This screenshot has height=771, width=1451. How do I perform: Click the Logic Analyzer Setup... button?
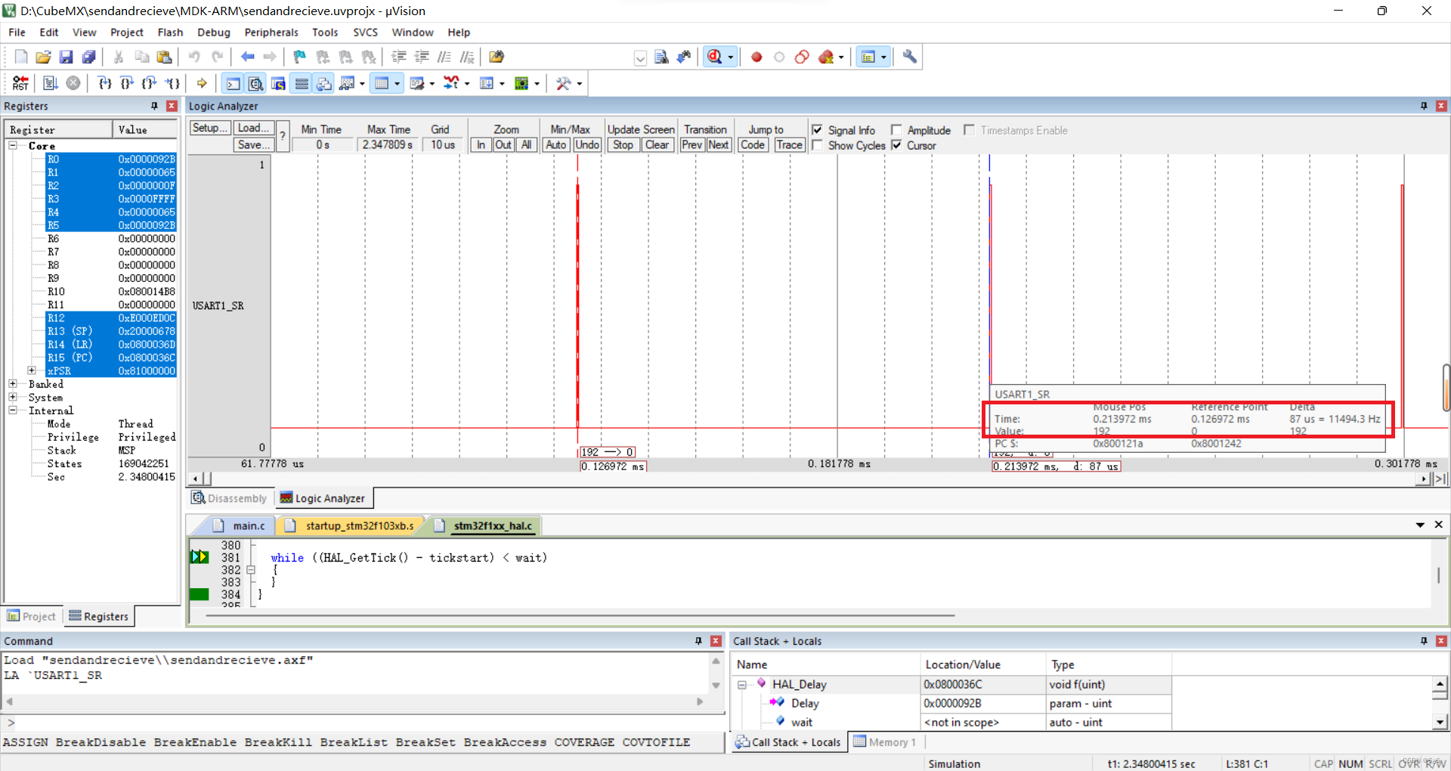[209, 128]
